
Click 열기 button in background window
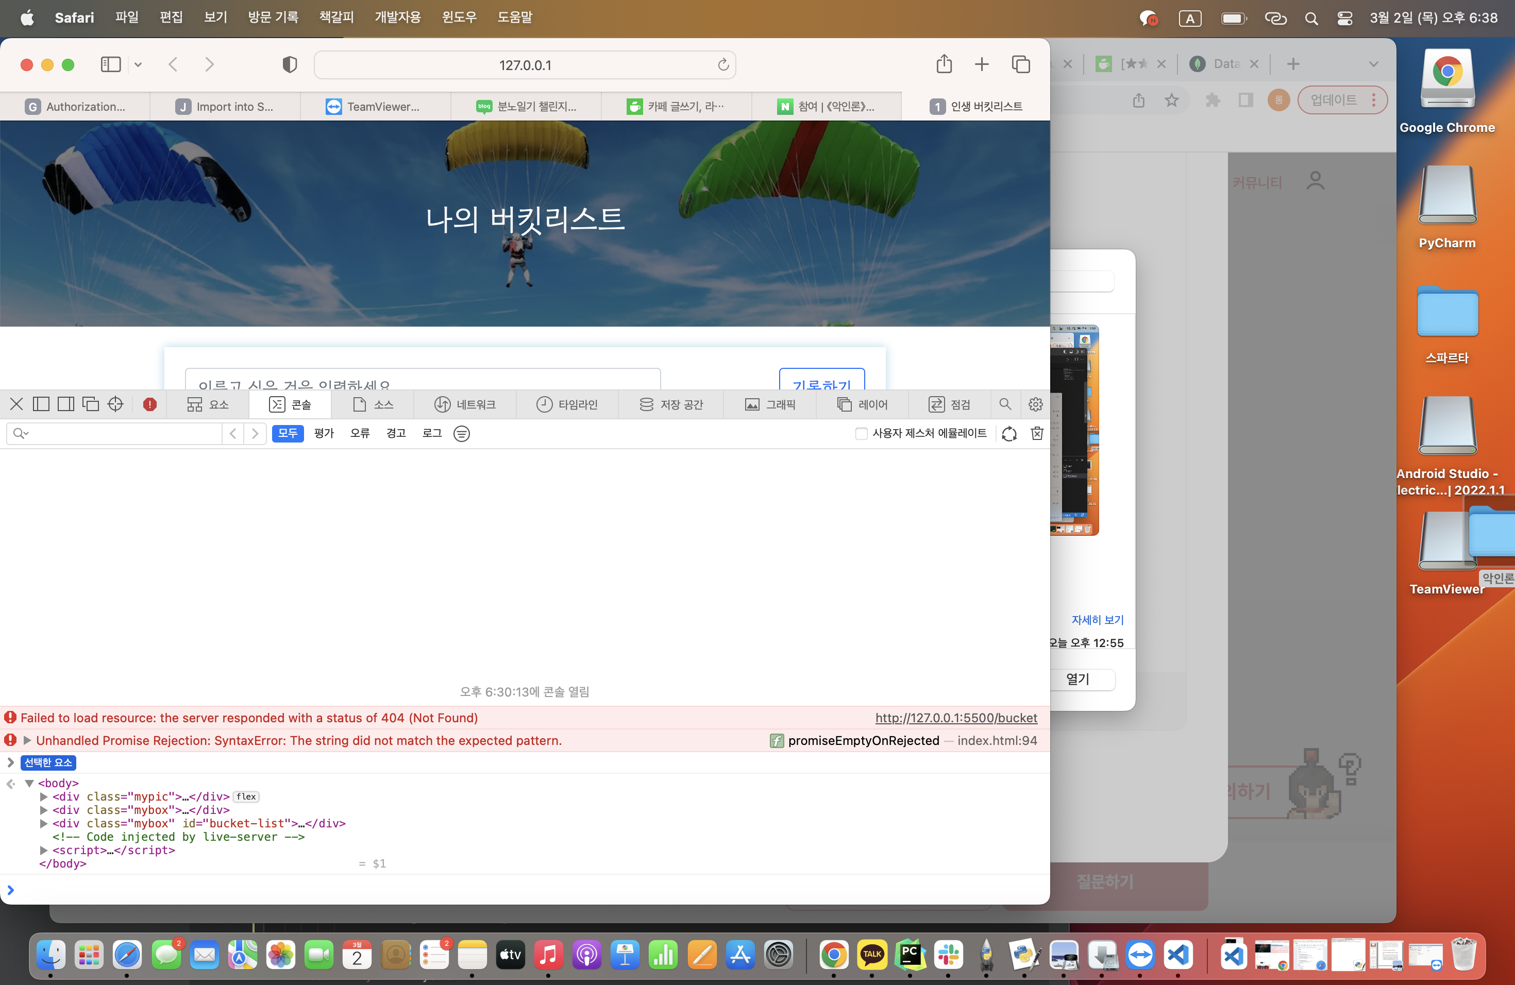coord(1079,680)
